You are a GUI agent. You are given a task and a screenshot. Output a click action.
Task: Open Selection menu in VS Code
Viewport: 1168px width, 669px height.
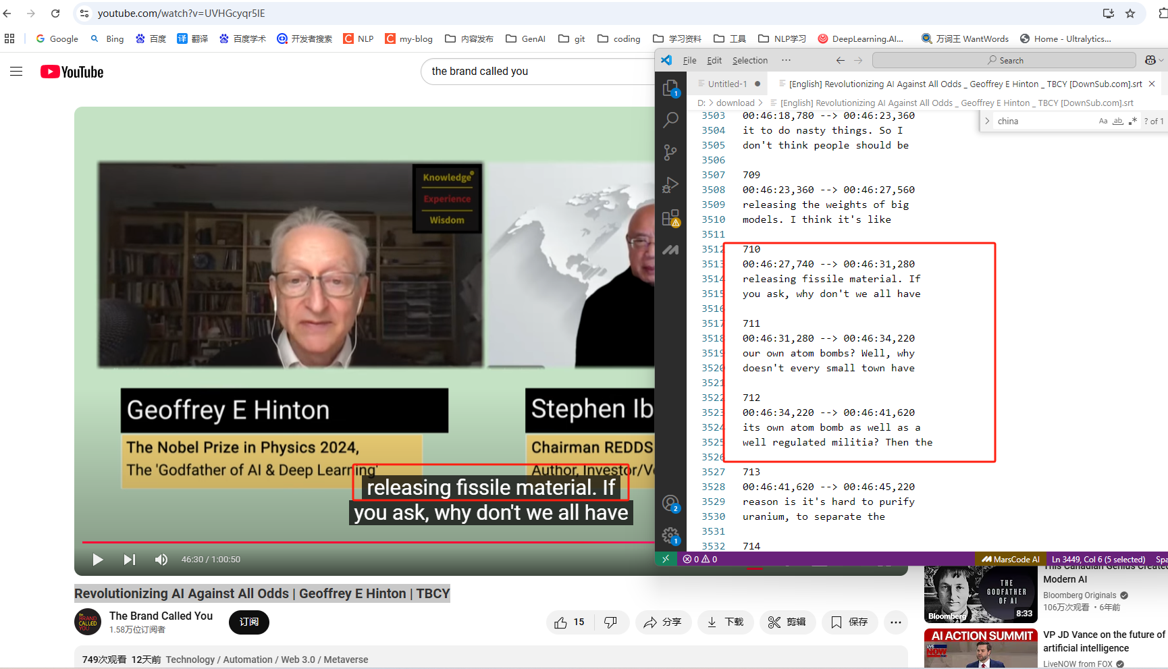coord(750,60)
